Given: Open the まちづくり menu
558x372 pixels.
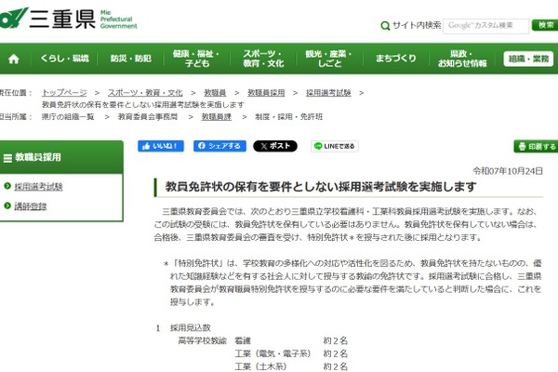Looking at the screenshot, I should (x=396, y=59).
